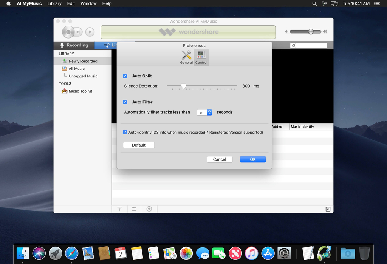Click the OK button

[252, 159]
